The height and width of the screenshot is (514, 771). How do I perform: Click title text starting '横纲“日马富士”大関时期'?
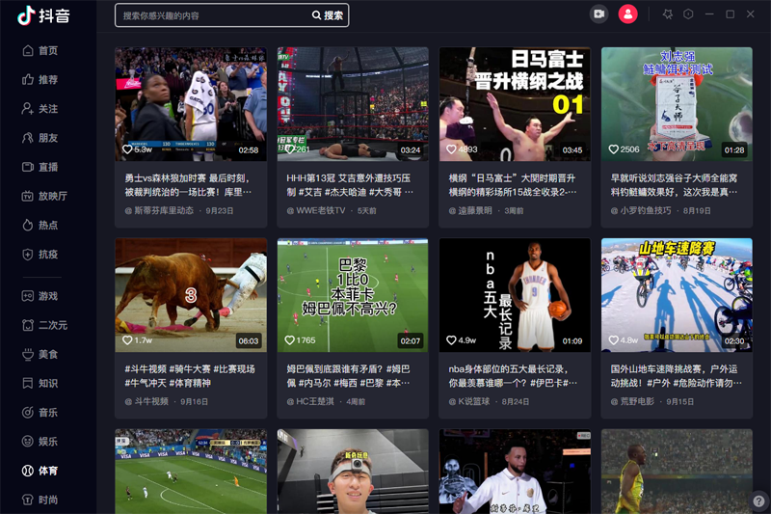tap(513, 185)
